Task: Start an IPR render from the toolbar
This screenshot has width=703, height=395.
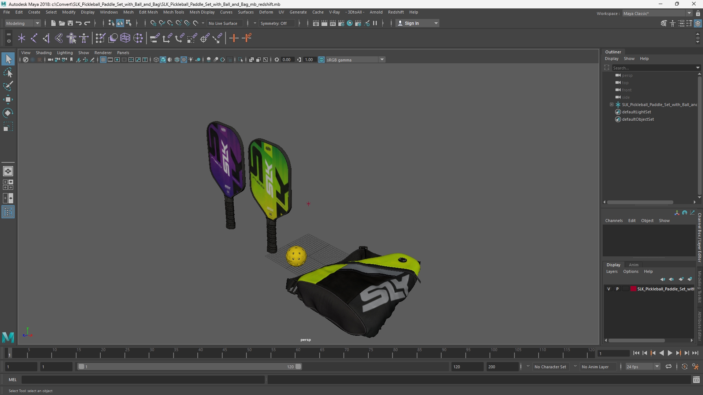Action: 333,23
